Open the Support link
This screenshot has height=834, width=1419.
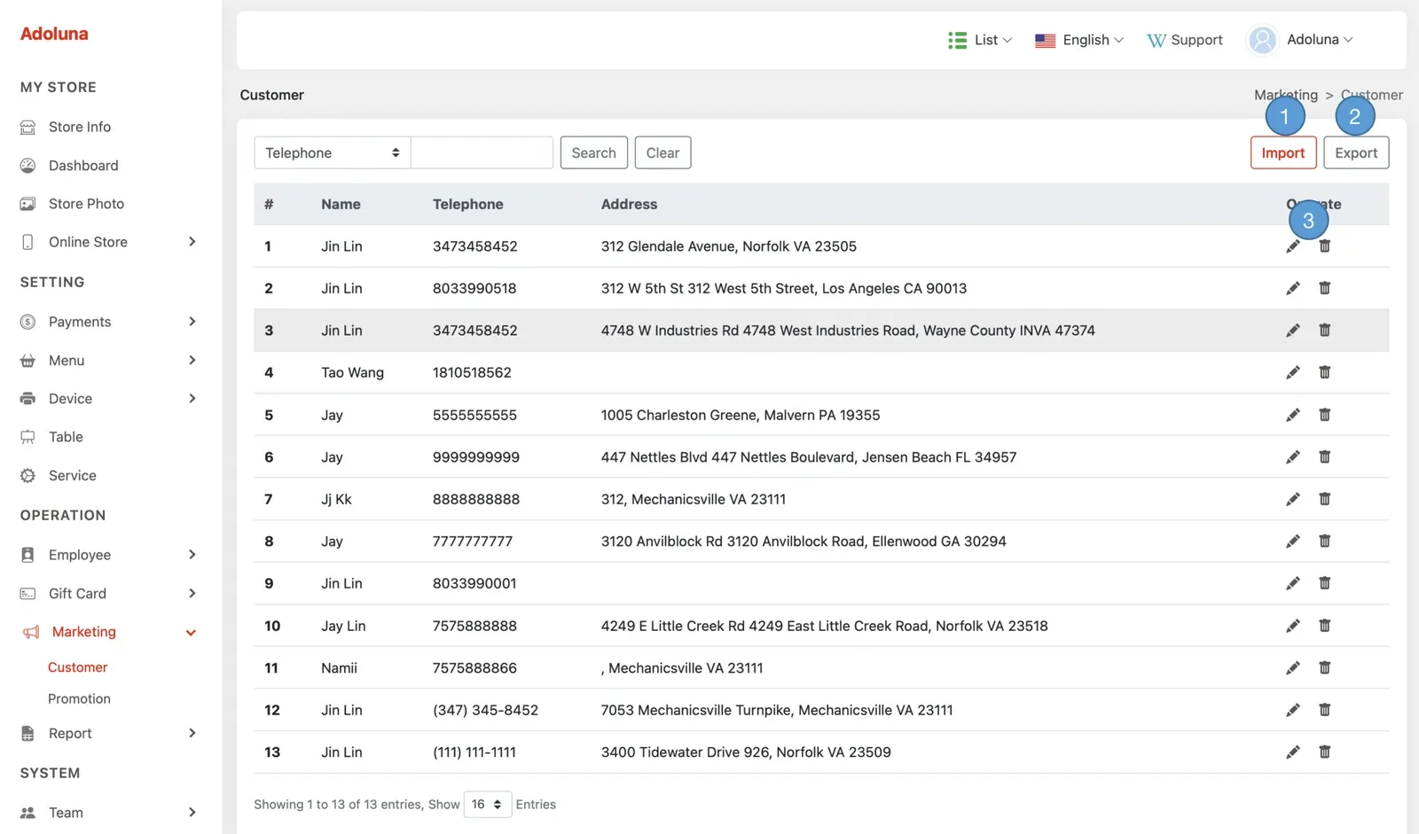tap(1185, 40)
